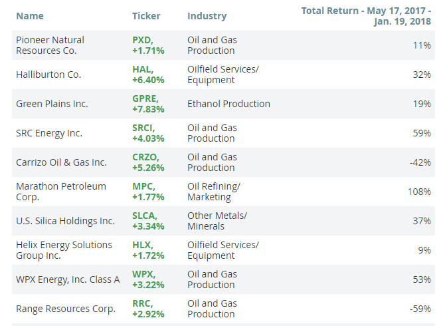Open the SLCA ticker link

(x=144, y=216)
